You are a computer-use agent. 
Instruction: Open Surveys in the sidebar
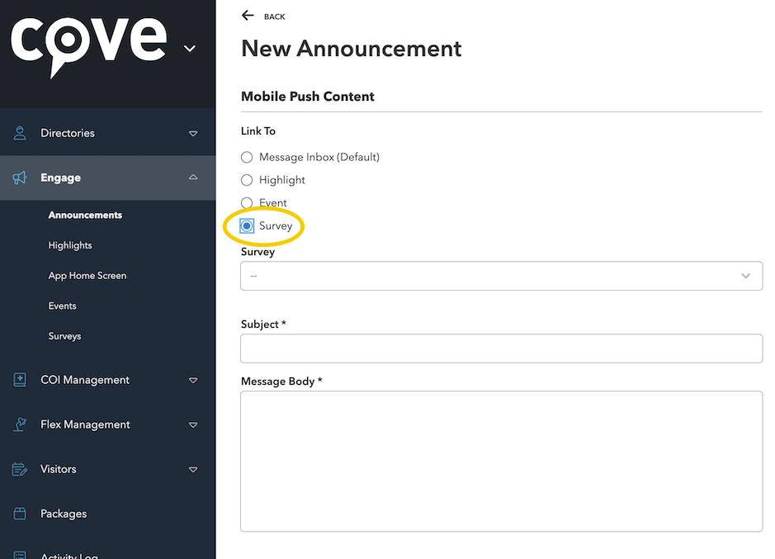coord(64,336)
